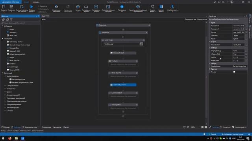
Task: Click ellipsis button for FoundedText property
Action: point(246,45)
